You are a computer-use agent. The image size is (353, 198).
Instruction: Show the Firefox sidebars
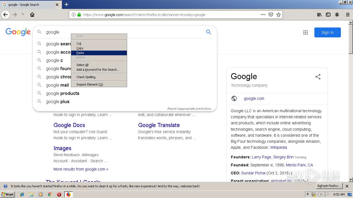point(328,15)
